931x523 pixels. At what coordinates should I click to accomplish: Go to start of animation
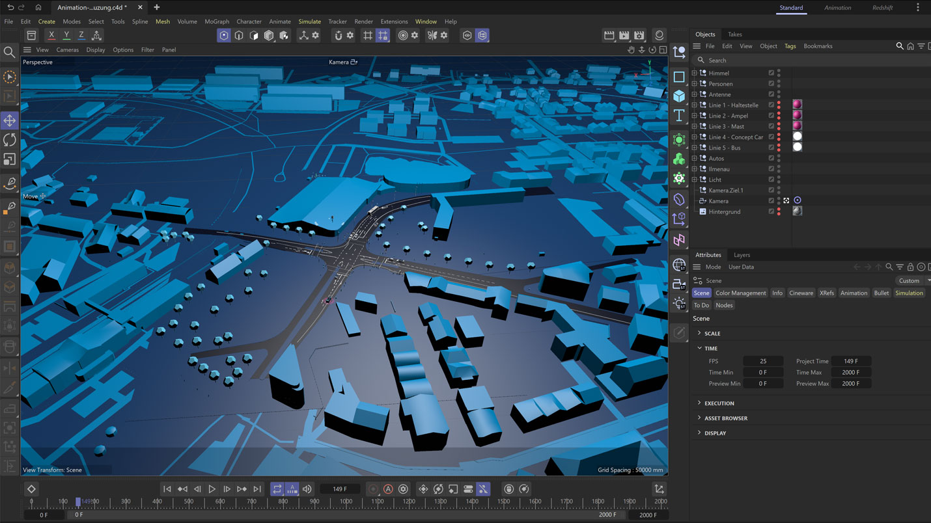(167, 489)
